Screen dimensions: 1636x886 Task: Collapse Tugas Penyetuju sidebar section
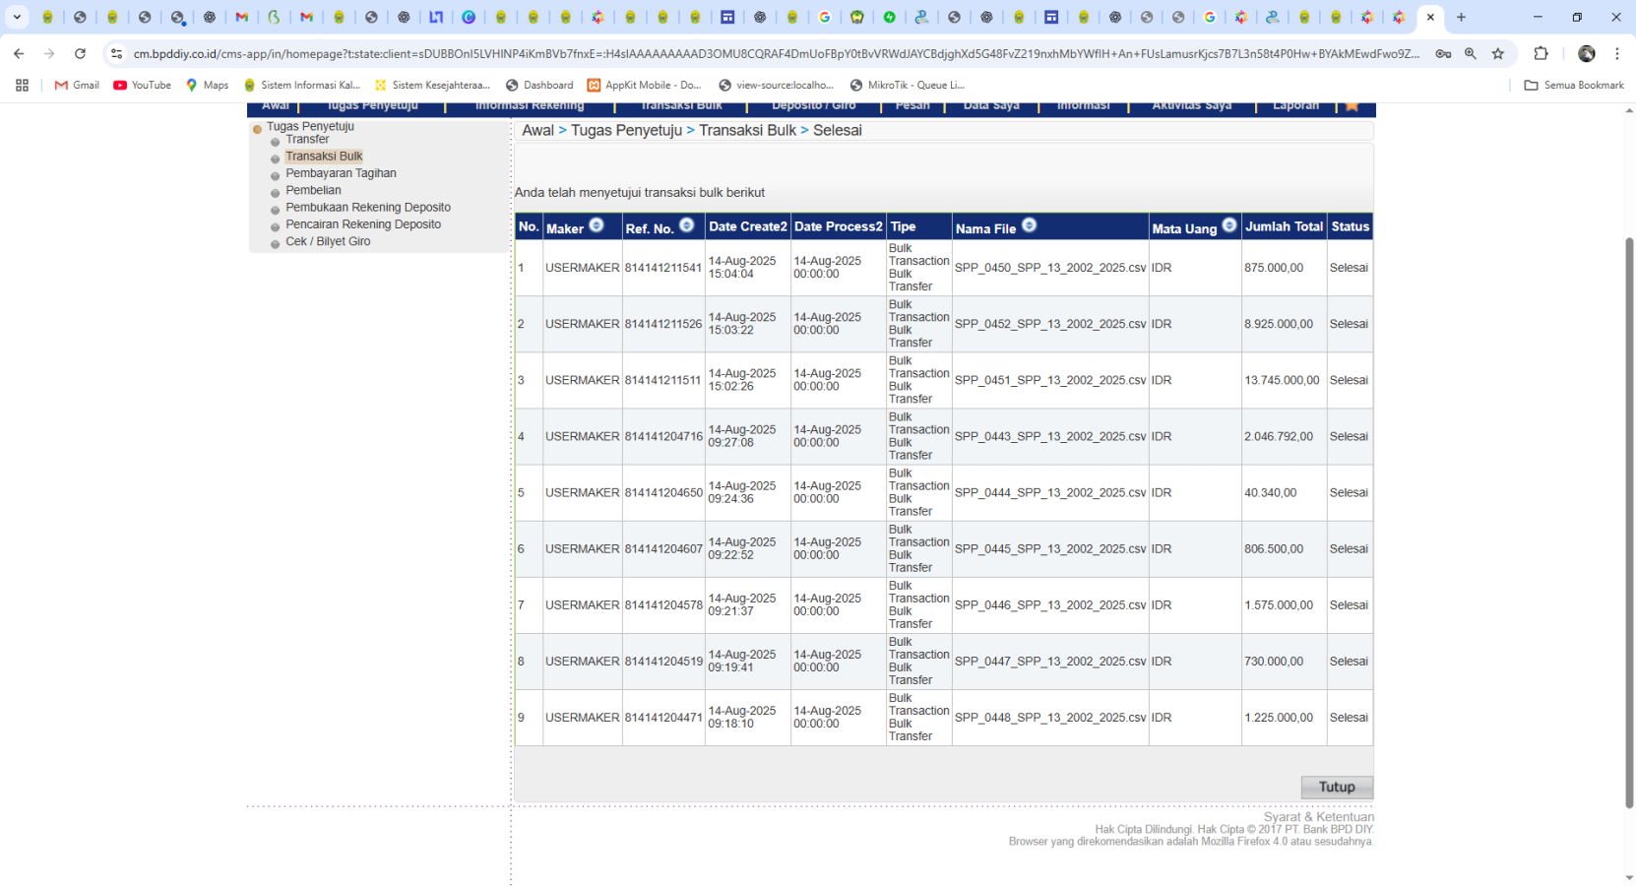tap(258, 128)
